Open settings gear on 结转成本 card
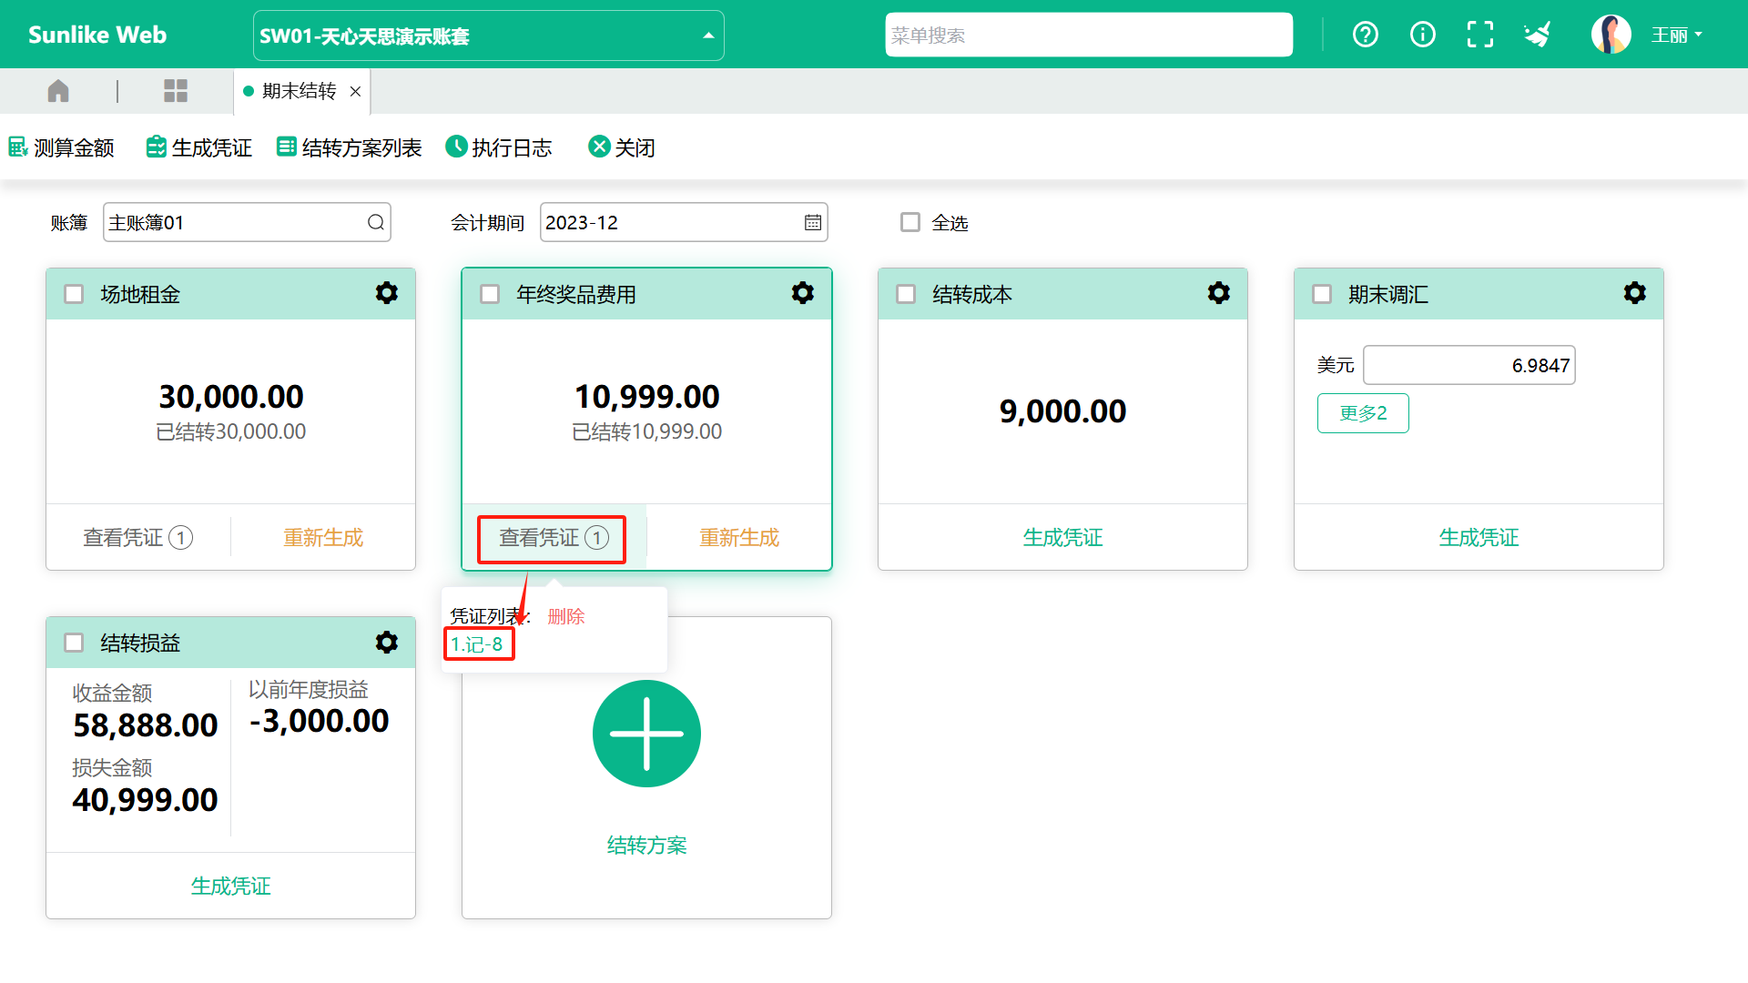Screen dimensions: 1748x983 pos(1219,293)
